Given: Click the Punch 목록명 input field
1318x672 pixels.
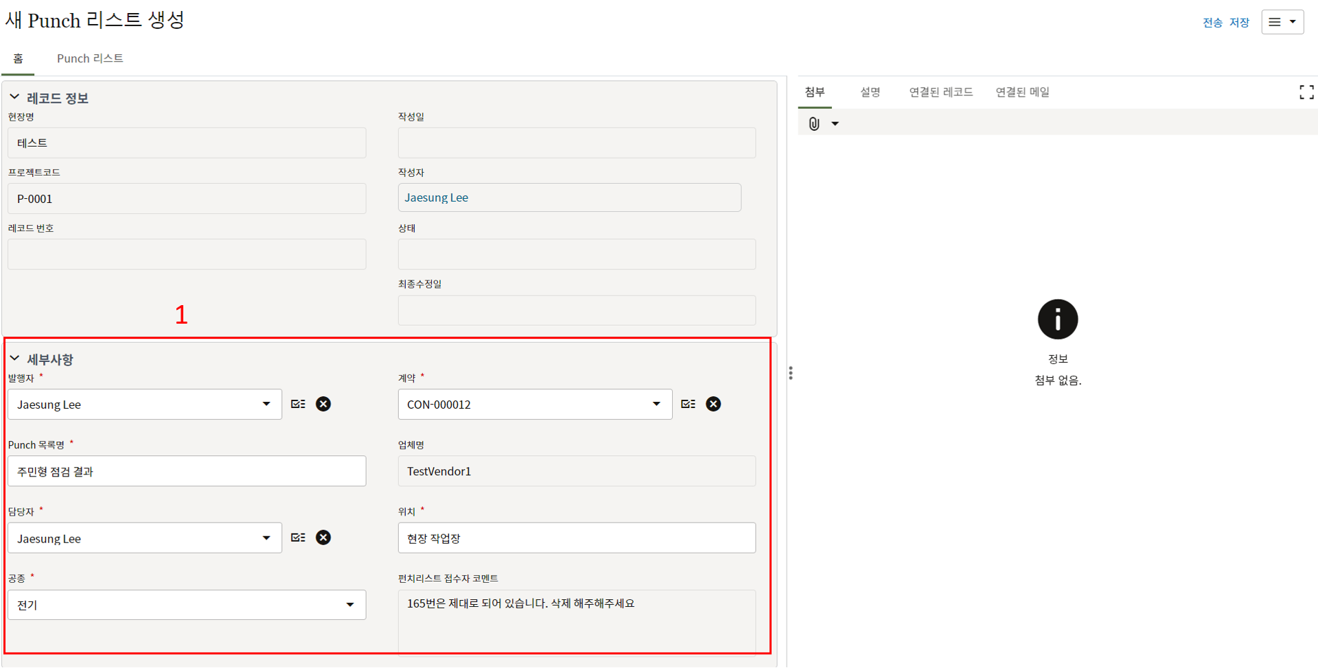Looking at the screenshot, I should coord(187,471).
